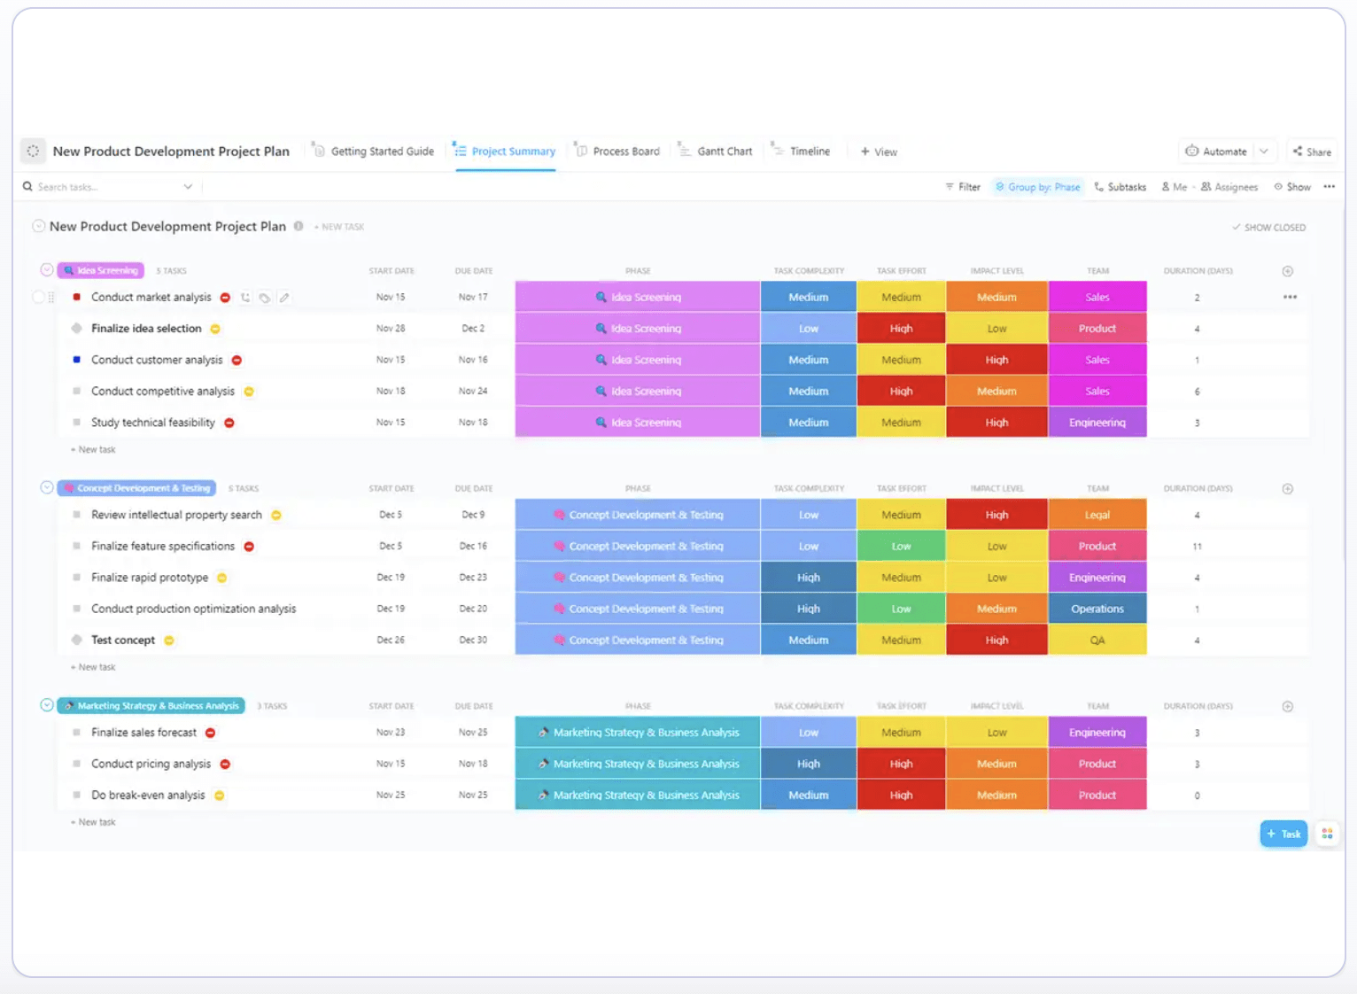Click the drag handle on Conduct market analysis row
This screenshot has width=1357, height=994.
pos(51,298)
